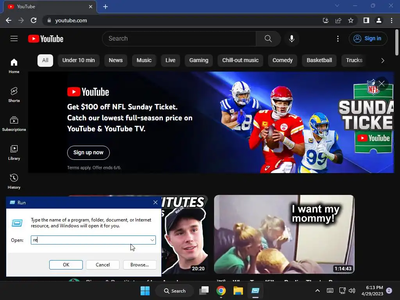Switch to Chrome on the taskbar
This screenshot has width=400, height=300.
pos(221,291)
